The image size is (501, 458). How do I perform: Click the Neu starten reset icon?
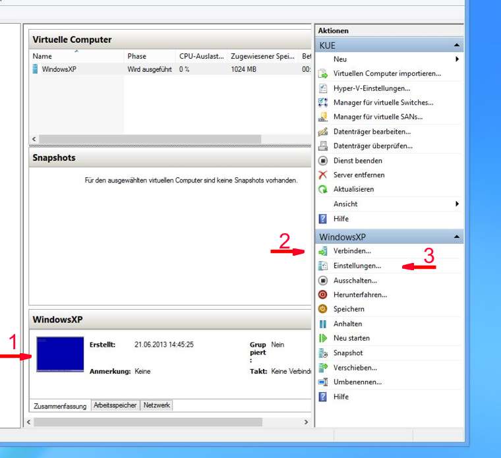[x=323, y=338]
